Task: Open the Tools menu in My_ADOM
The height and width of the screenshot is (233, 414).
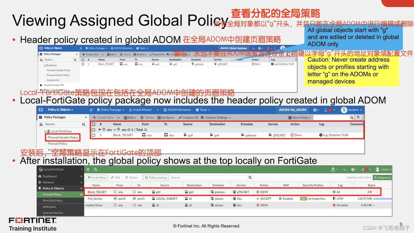Action: pyautogui.click(x=203, y=110)
